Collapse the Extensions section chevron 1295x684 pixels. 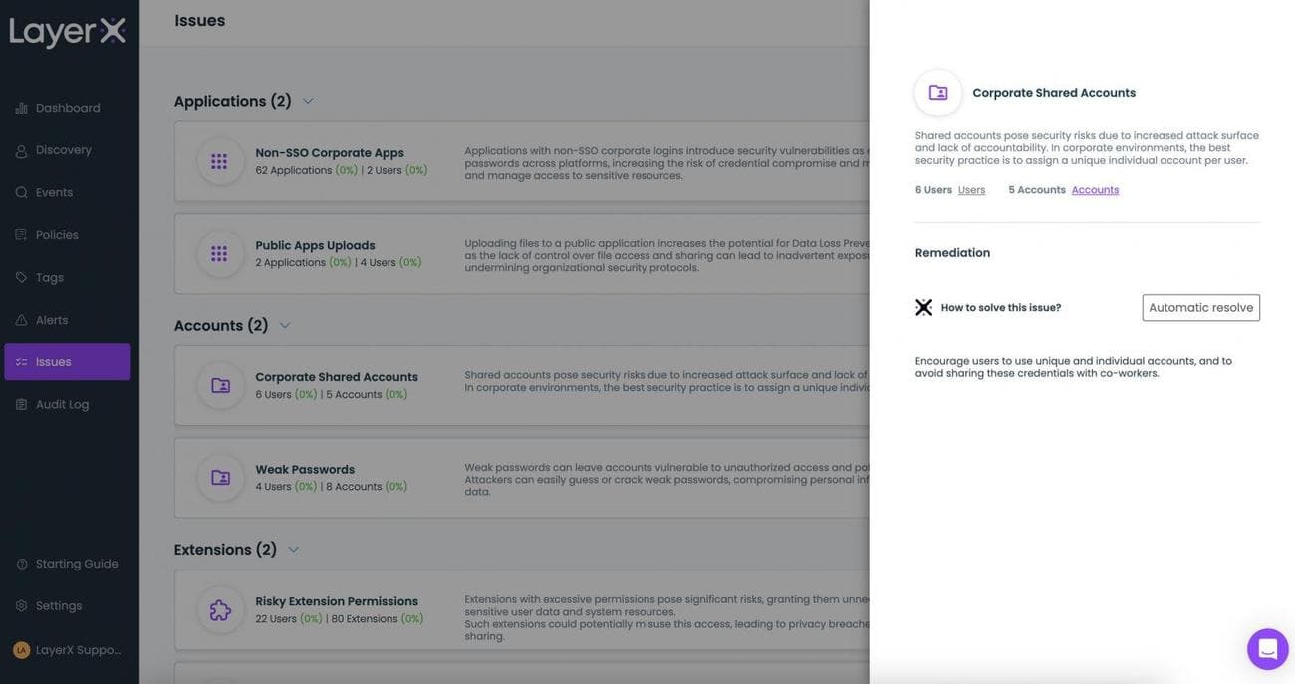(x=293, y=550)
